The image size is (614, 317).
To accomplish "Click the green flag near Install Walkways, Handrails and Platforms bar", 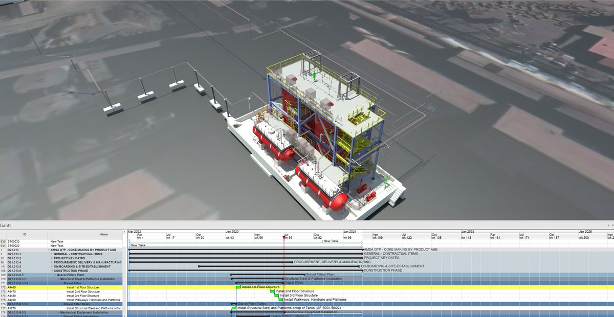I will tap(281, 299).
